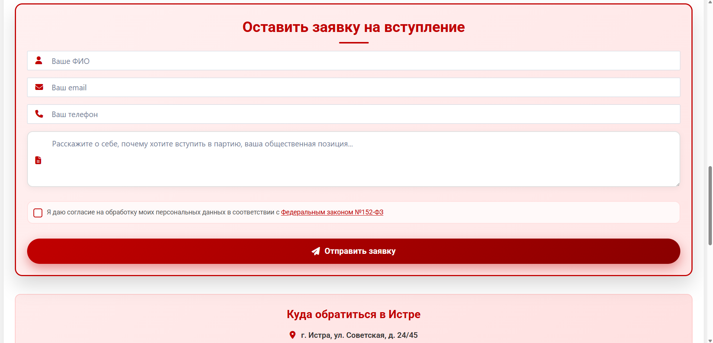Focus the Ваше ФИО input field
The width and height of the screenshot is (713, 343).
point(354,61)
